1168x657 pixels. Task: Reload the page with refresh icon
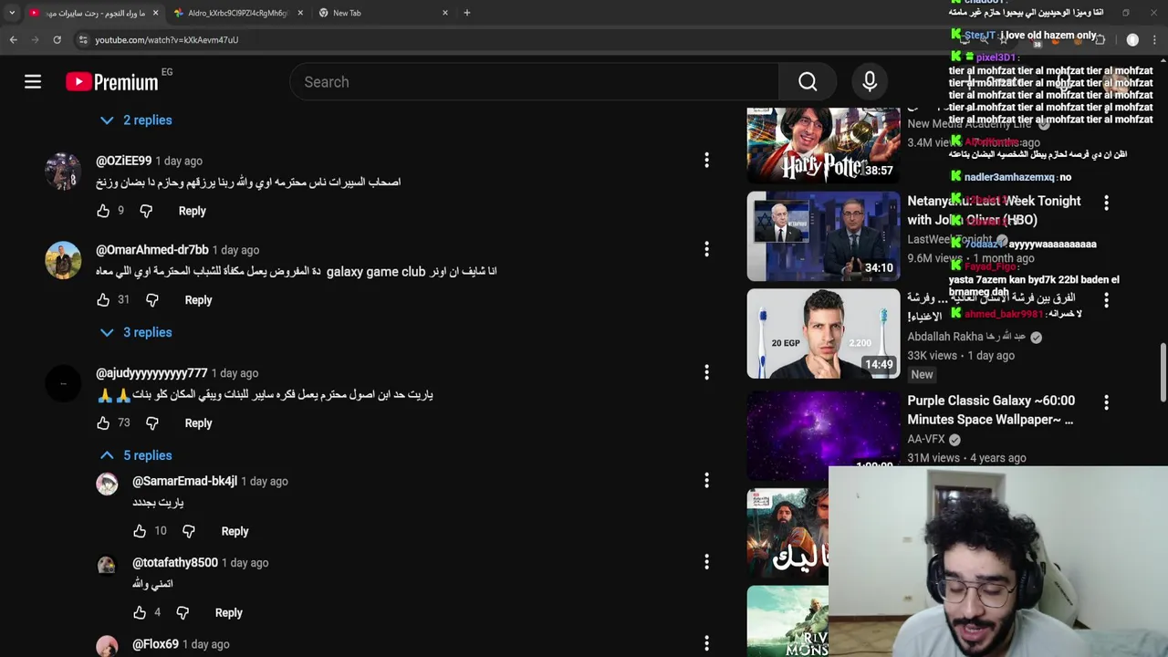57,40
